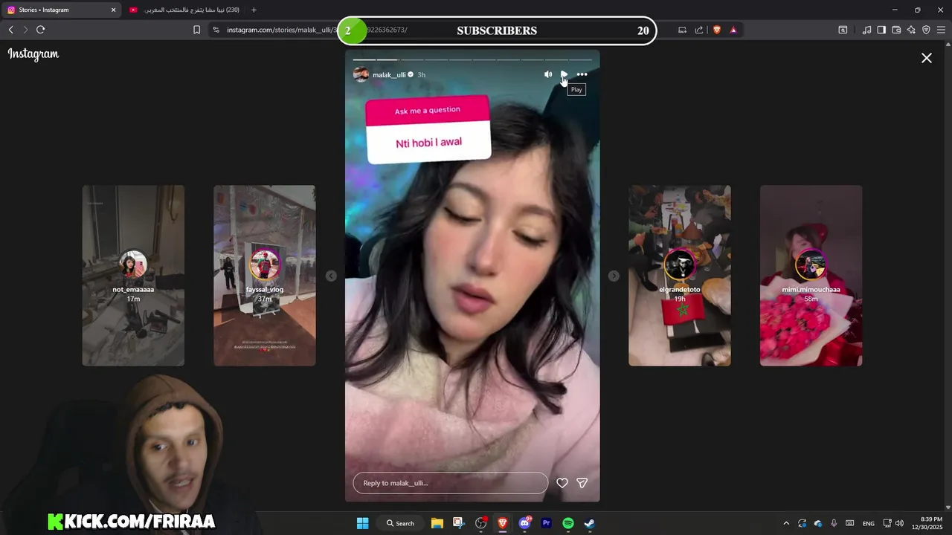Click the Instagram logo
This screenshot has width=952, height=535.
click(33, 54)
